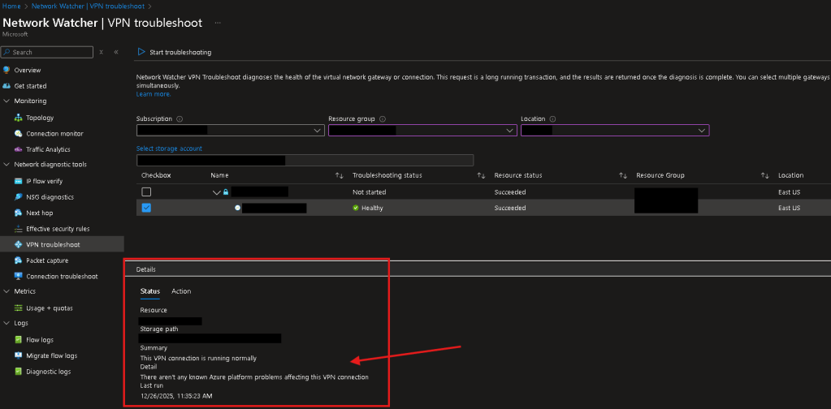Select the Traffic Analytics icon
This screenshot has width=831, height=409.
(x=19, y=149)
